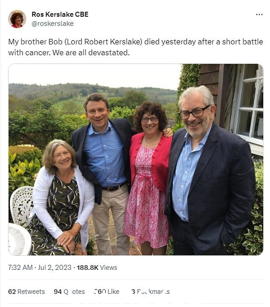Click the tweet text about Lord Robert Kerslake

pos(135,47)
